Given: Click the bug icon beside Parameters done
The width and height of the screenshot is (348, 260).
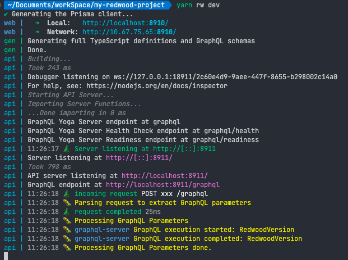Looking at the screenshot, I should (67, 248).
